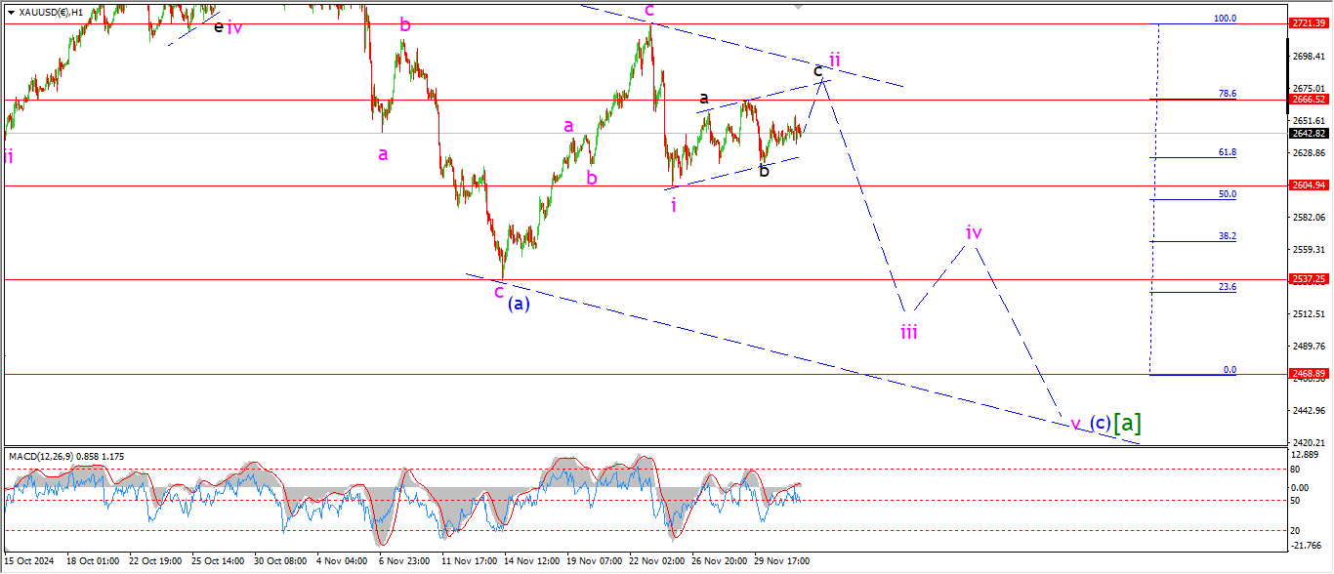
Task: Select the pink iv label on projected path
Action: (x=974, y=232)
